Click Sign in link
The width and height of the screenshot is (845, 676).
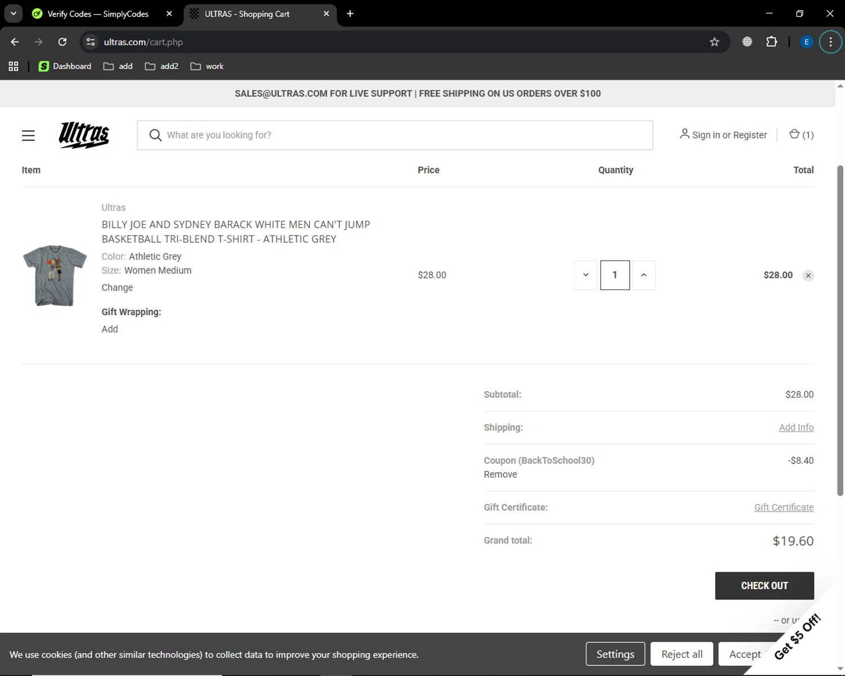click(x=706, y=135)
